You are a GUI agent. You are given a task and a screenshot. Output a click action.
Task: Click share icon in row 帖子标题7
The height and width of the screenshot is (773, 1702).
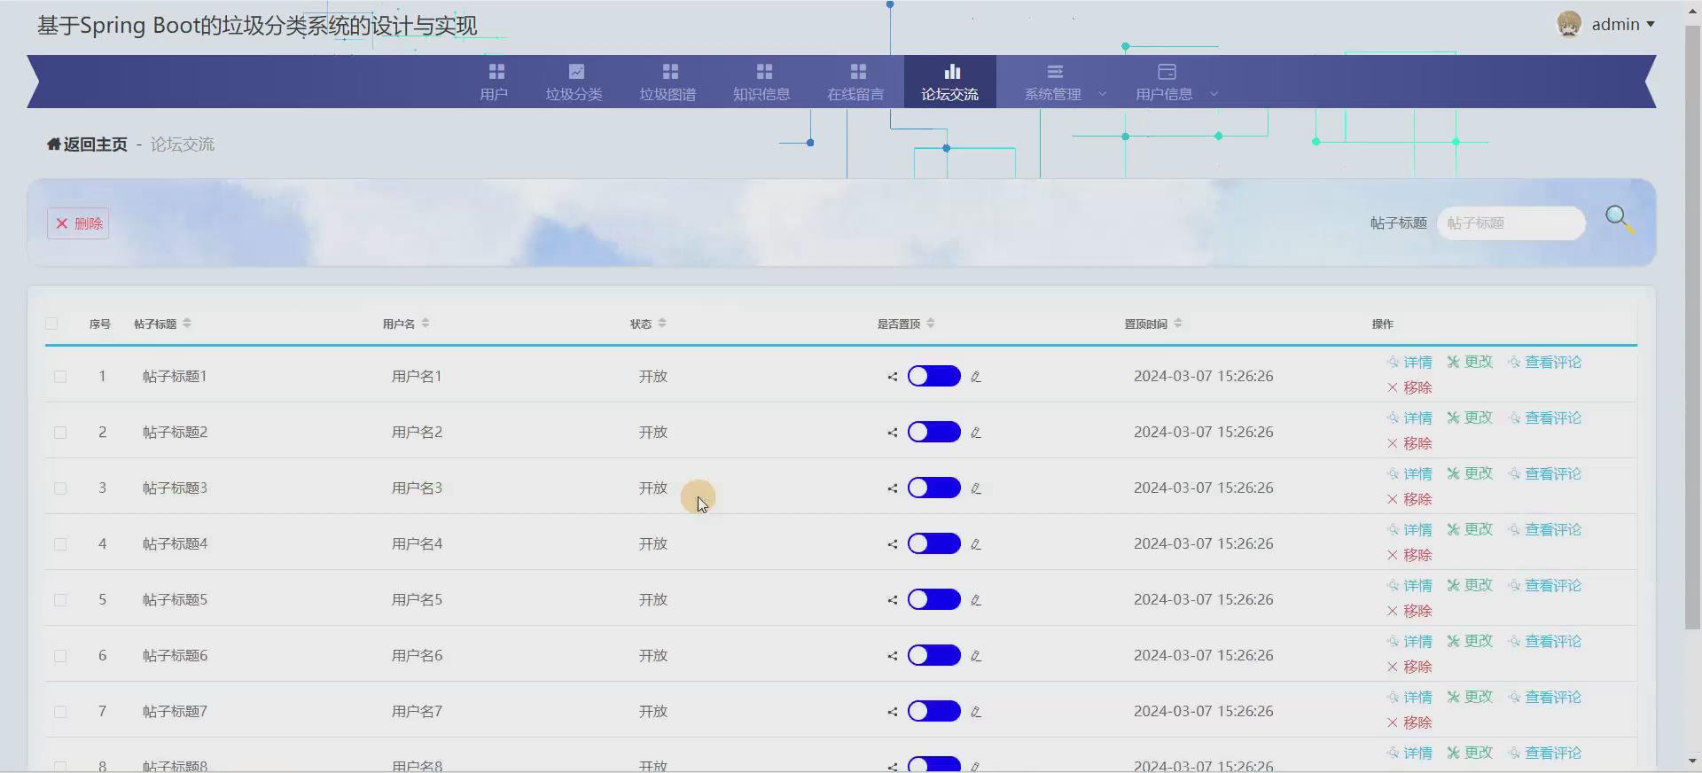point(893,712)
